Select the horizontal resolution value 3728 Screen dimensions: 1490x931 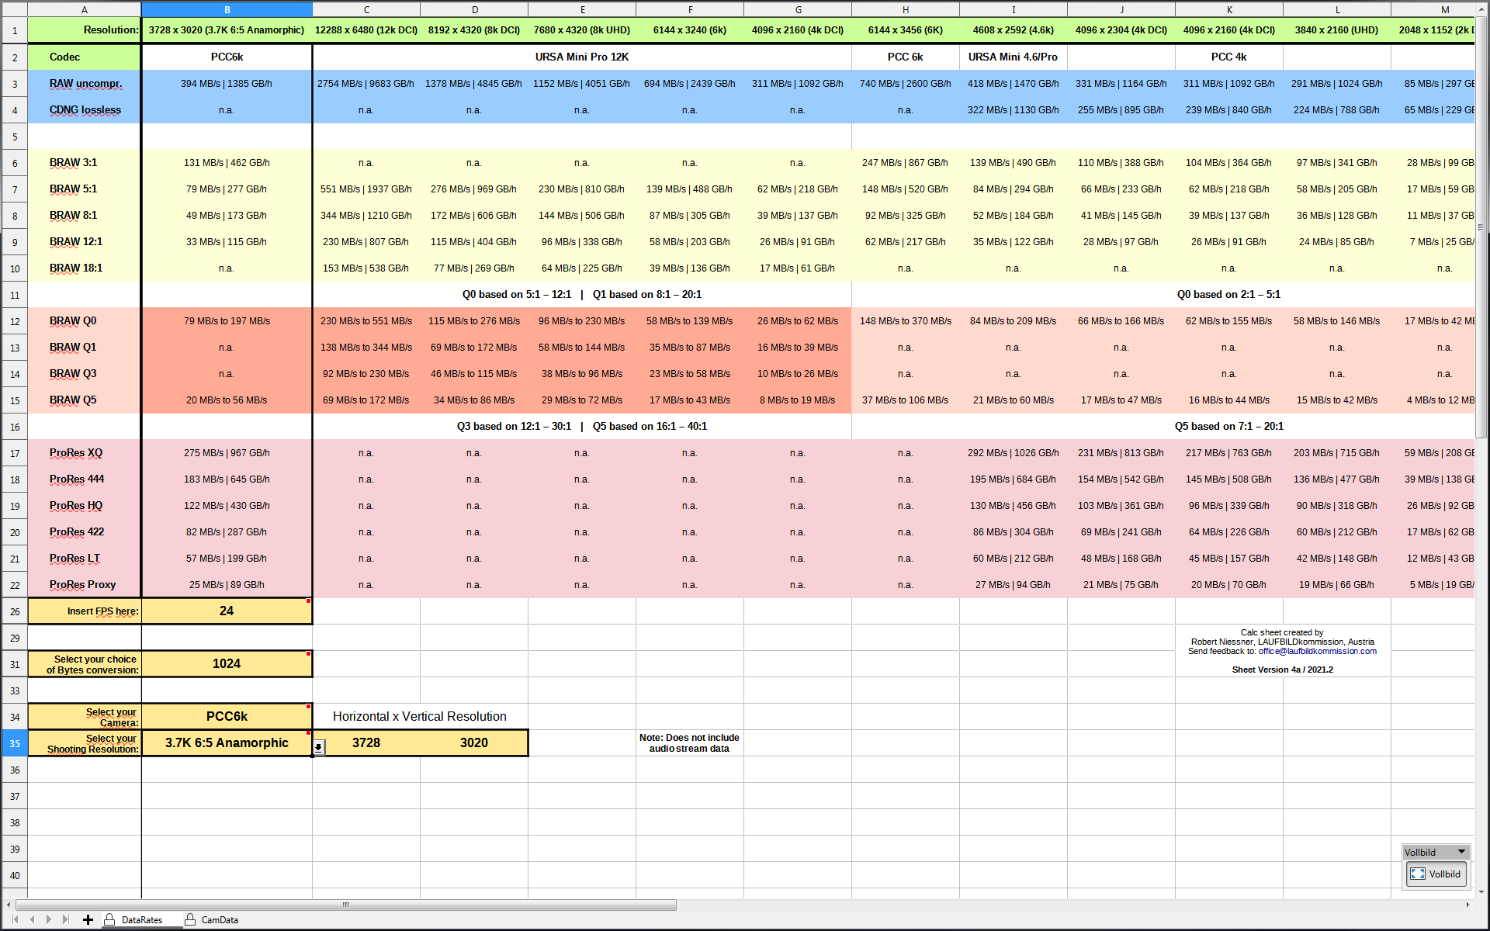(366, 743)
